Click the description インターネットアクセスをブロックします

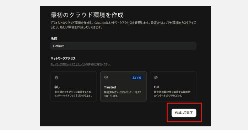(73, 96)
